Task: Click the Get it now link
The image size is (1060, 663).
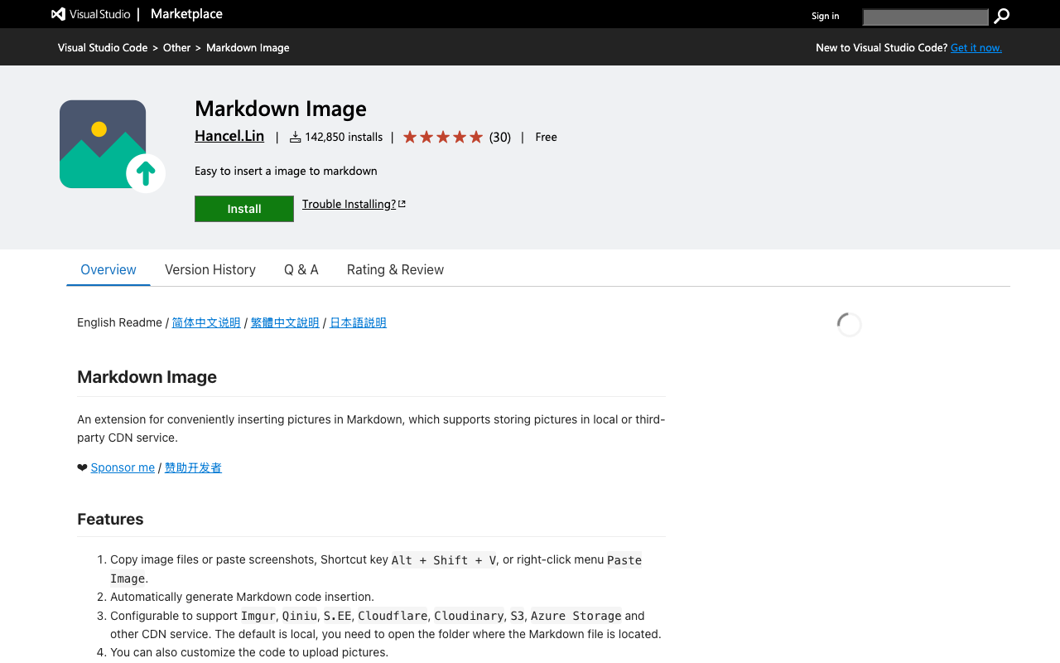Action: pyautogui.click(x=976, y=47)
